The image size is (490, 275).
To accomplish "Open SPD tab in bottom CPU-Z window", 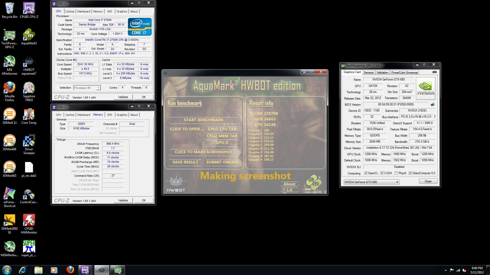I will [x=109, y=115].
